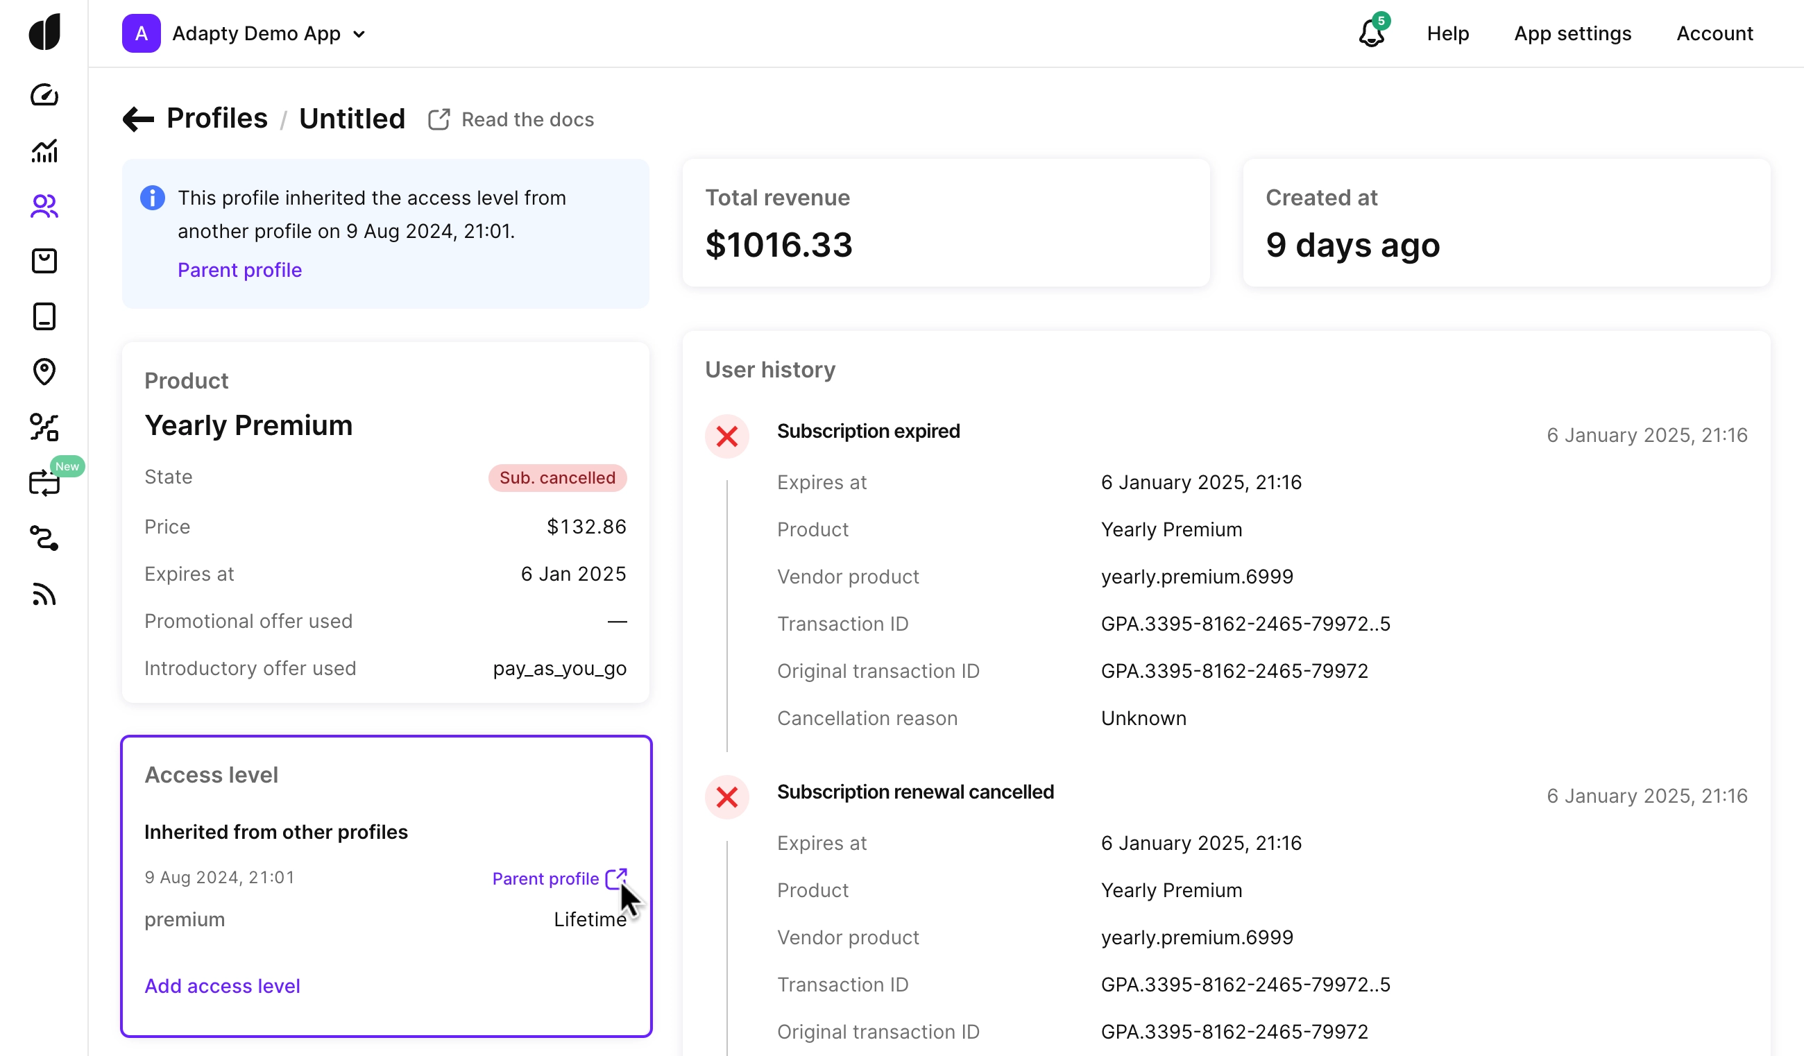Open the integrations route icon in sidebar
This screenshot has height=1056, width=1804.
point(44,538)
